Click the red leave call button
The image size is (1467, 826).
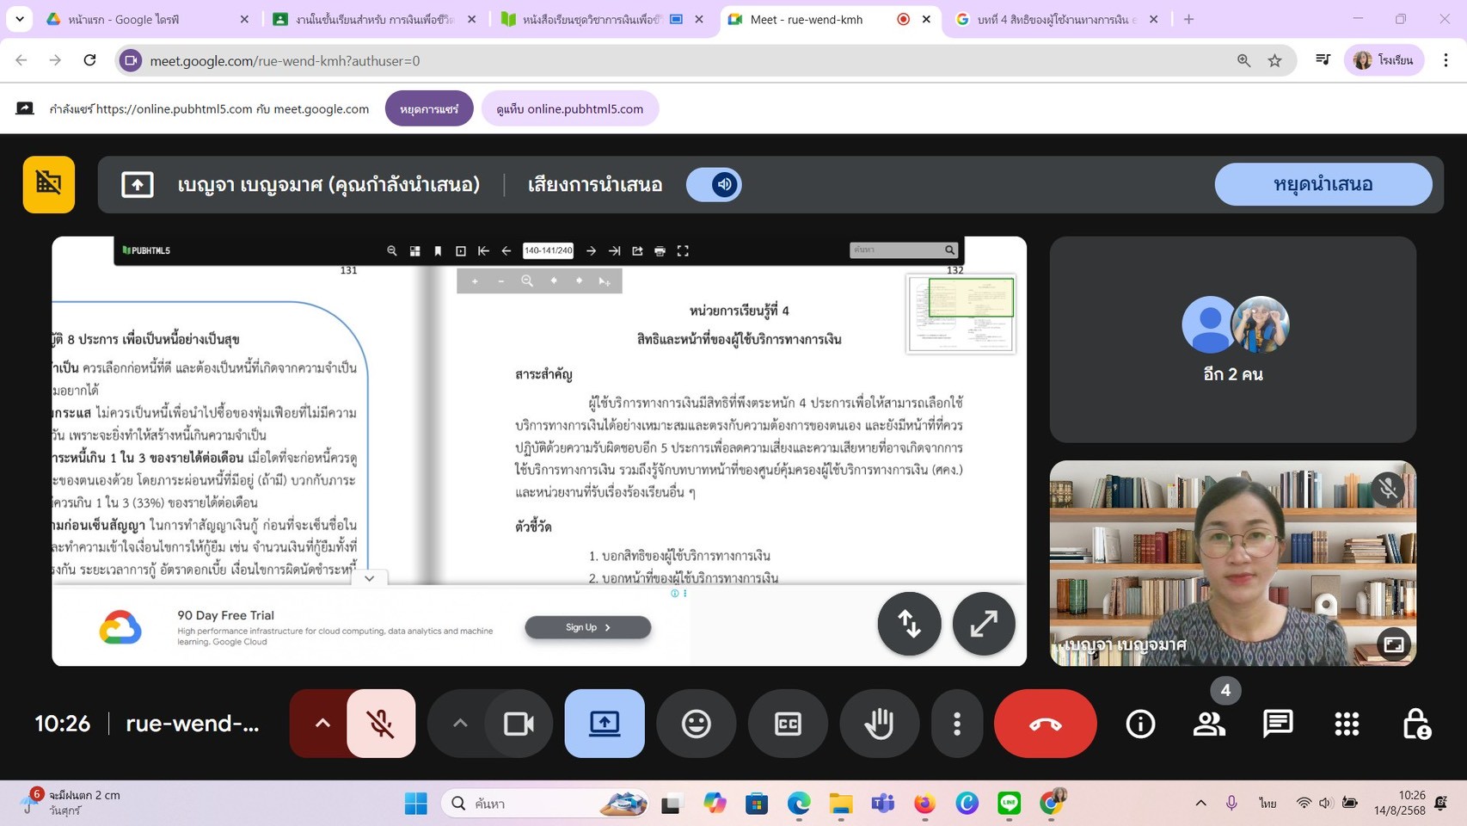pos(1045,724)
